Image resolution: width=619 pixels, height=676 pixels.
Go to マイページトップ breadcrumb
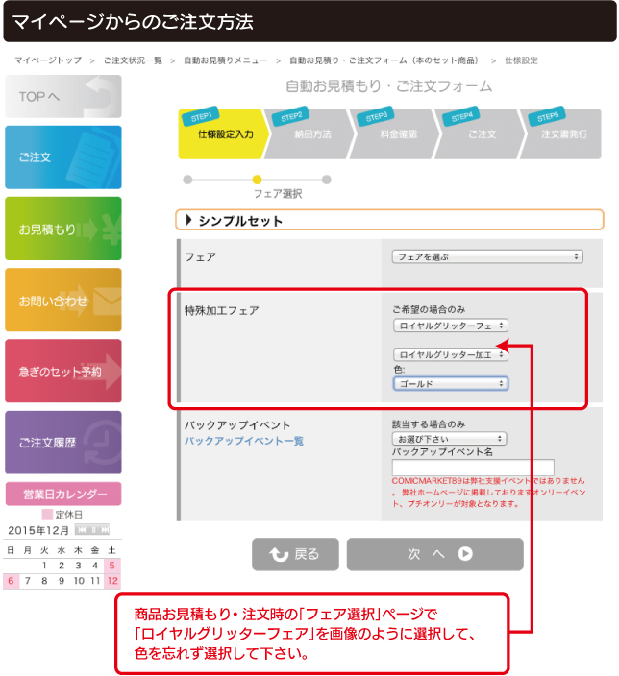coord(48,60)
